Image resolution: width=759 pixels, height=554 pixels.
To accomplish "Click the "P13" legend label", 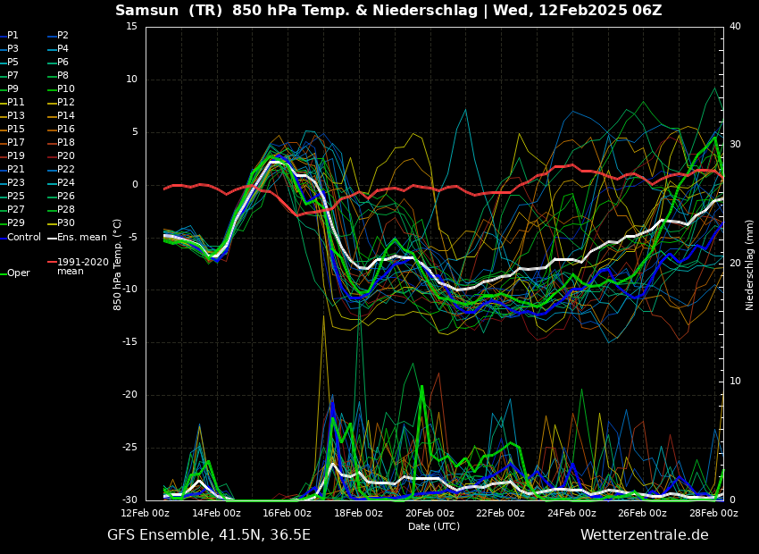I will 15,116.
